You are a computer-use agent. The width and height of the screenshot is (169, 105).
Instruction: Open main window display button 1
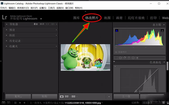pos(4,103)
